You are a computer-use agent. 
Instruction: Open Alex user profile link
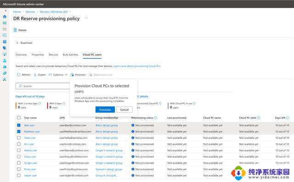coord(29,125)
